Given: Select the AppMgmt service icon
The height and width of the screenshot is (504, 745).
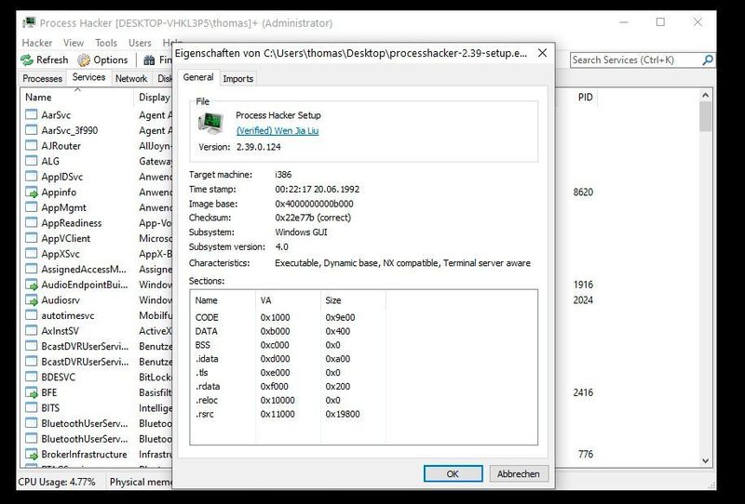Looking at the screenshot, I should pyautogui.click(x=32, y=207).
